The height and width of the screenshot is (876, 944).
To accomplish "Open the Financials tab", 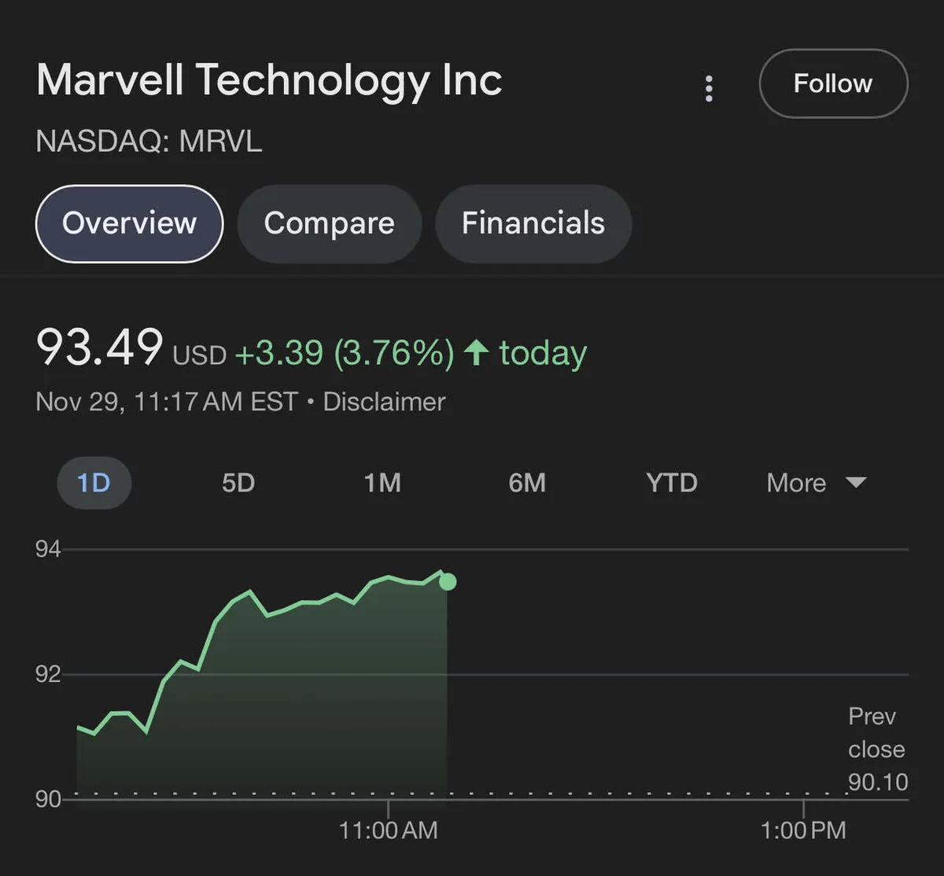I will point(533,223).
